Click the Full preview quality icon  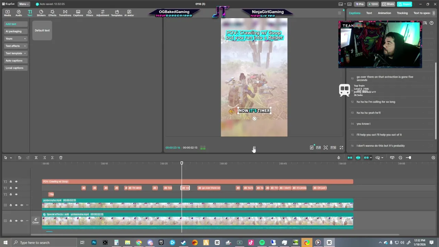(318, 148)
